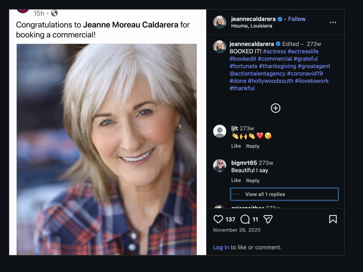
Task: Click the verified badge beside the header username
Action: 280,19
